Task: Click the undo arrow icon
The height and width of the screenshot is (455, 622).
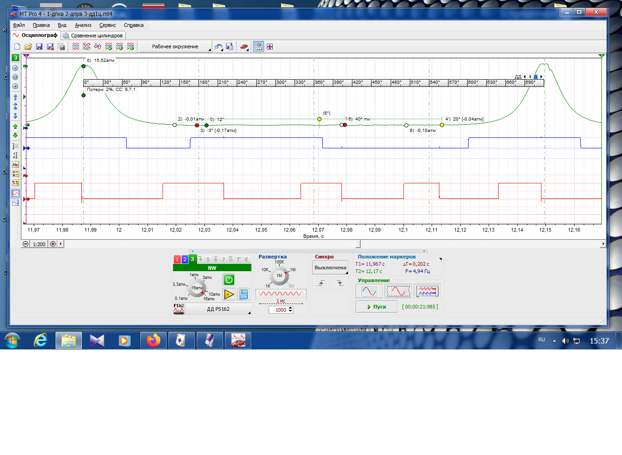Action: pyautogui.click(x=219, y=46)
